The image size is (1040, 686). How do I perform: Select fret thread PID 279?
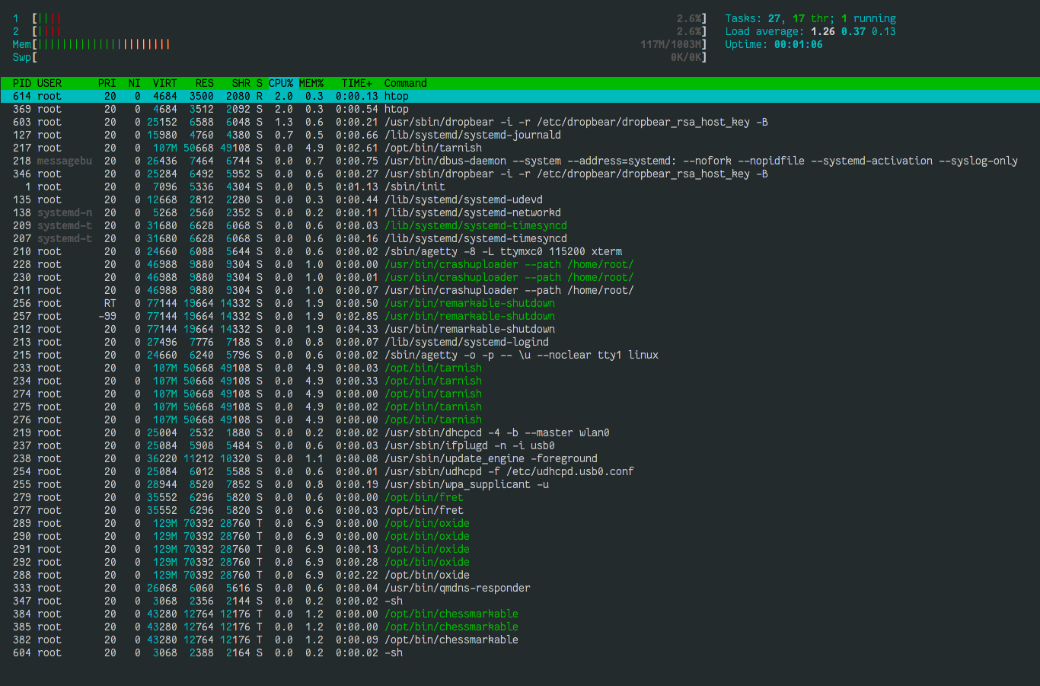coord(520,497)
